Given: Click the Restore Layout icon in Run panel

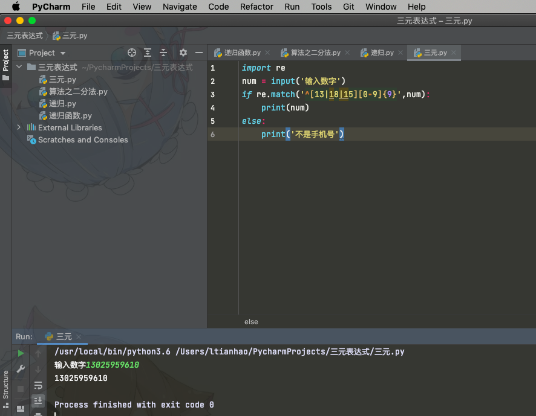Looking at the screenshot, I should click(21, 409).
